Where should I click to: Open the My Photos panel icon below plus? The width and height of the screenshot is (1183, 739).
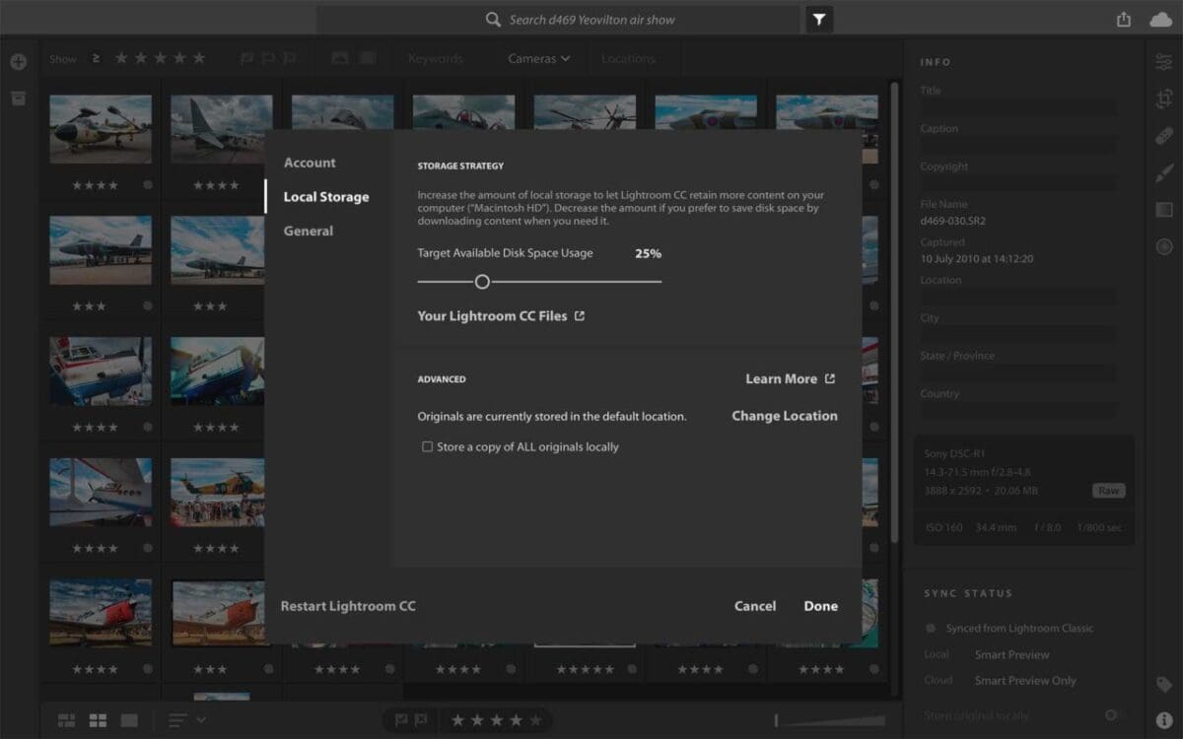coord(18,98)
